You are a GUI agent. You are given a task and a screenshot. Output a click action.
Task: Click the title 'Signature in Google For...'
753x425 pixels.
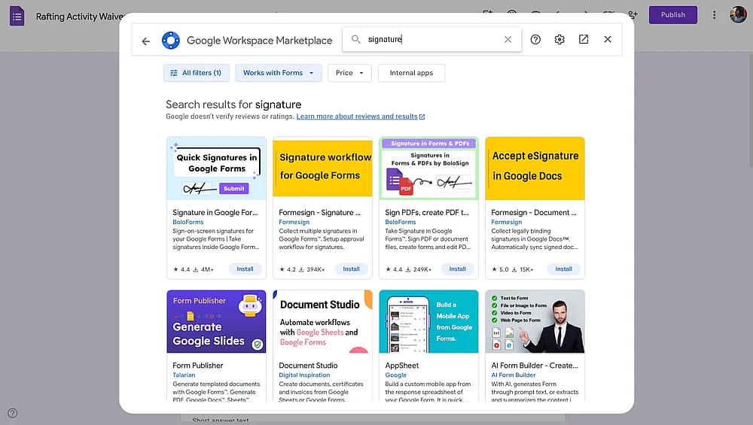pyautogui.click(x=215, y=212)
